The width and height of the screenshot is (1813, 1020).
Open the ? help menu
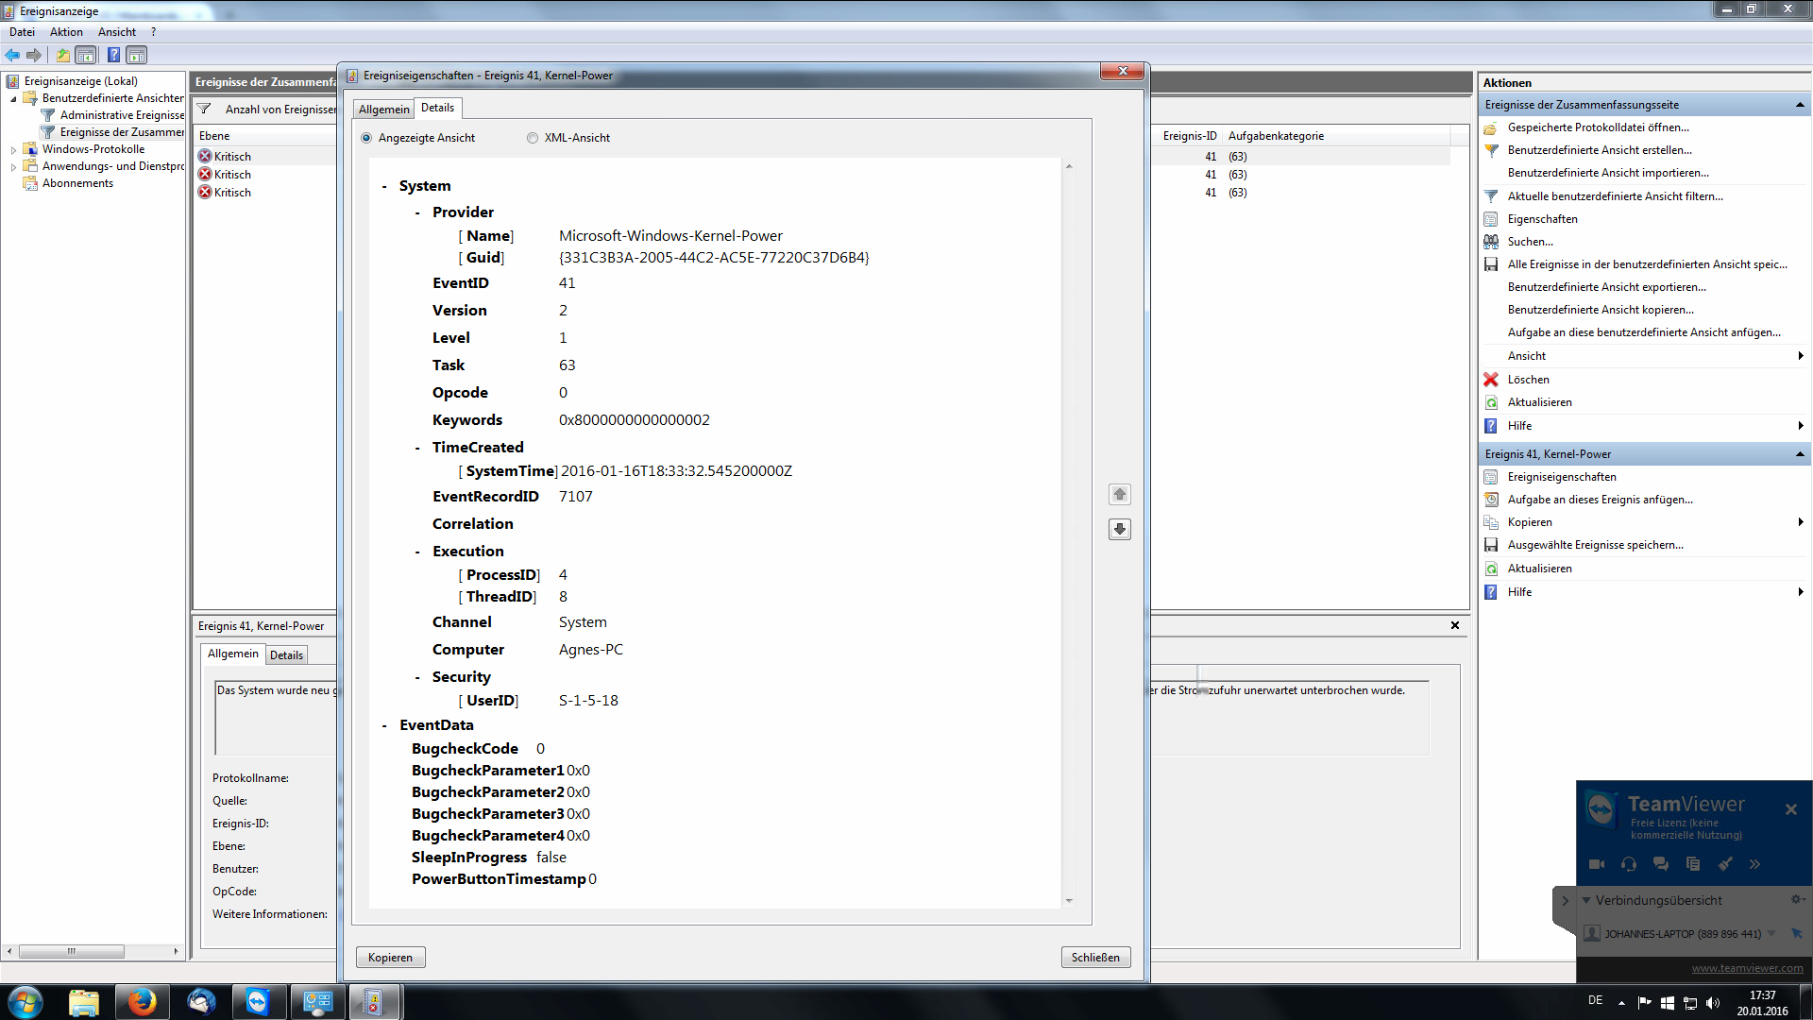tap(153, 32)
